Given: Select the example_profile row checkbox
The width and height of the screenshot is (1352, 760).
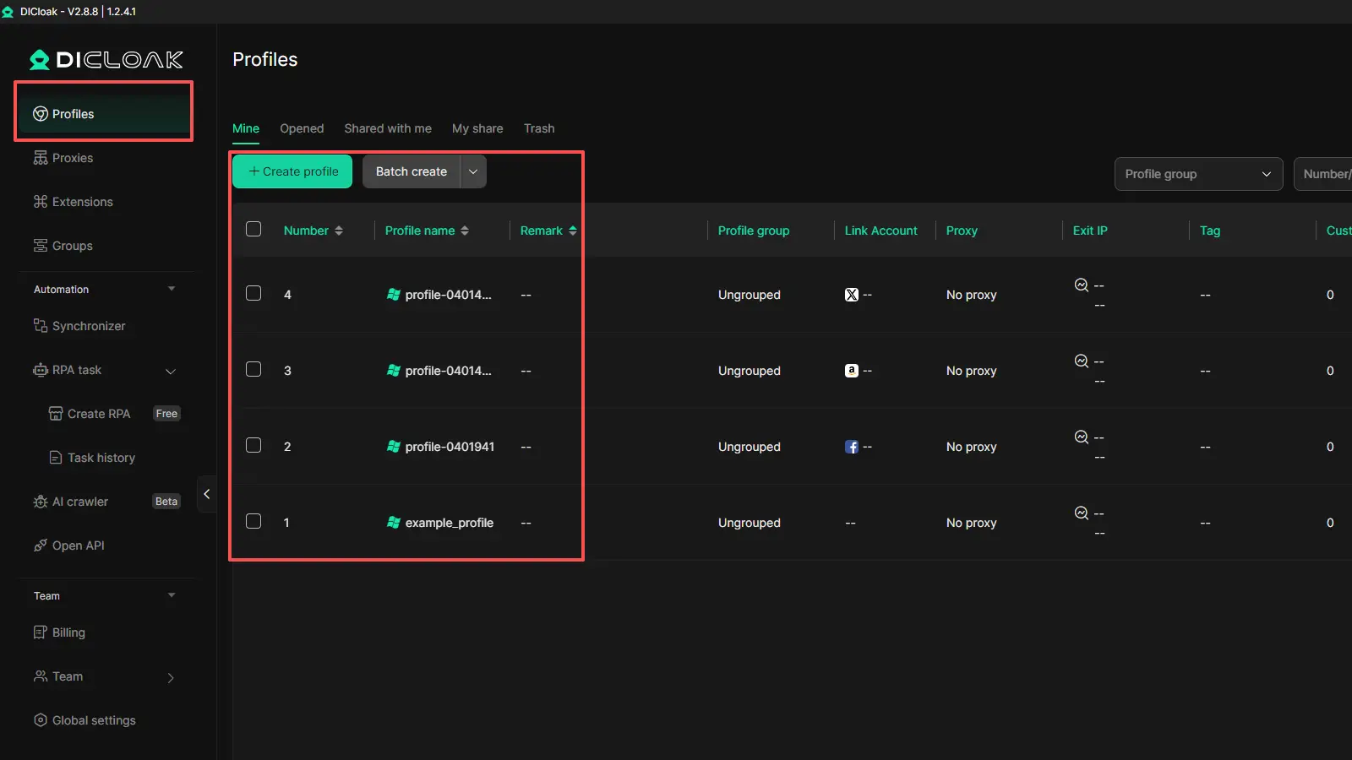Looking at the screenshot, I should coord(253,521).
